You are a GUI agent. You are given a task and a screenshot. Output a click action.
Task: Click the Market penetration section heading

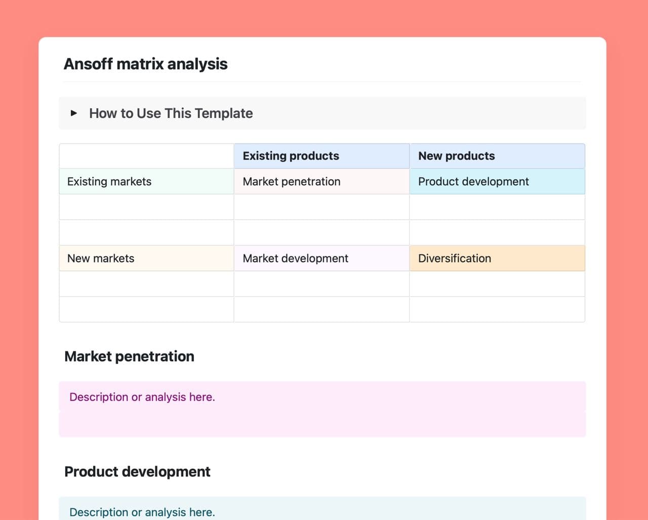129,356
